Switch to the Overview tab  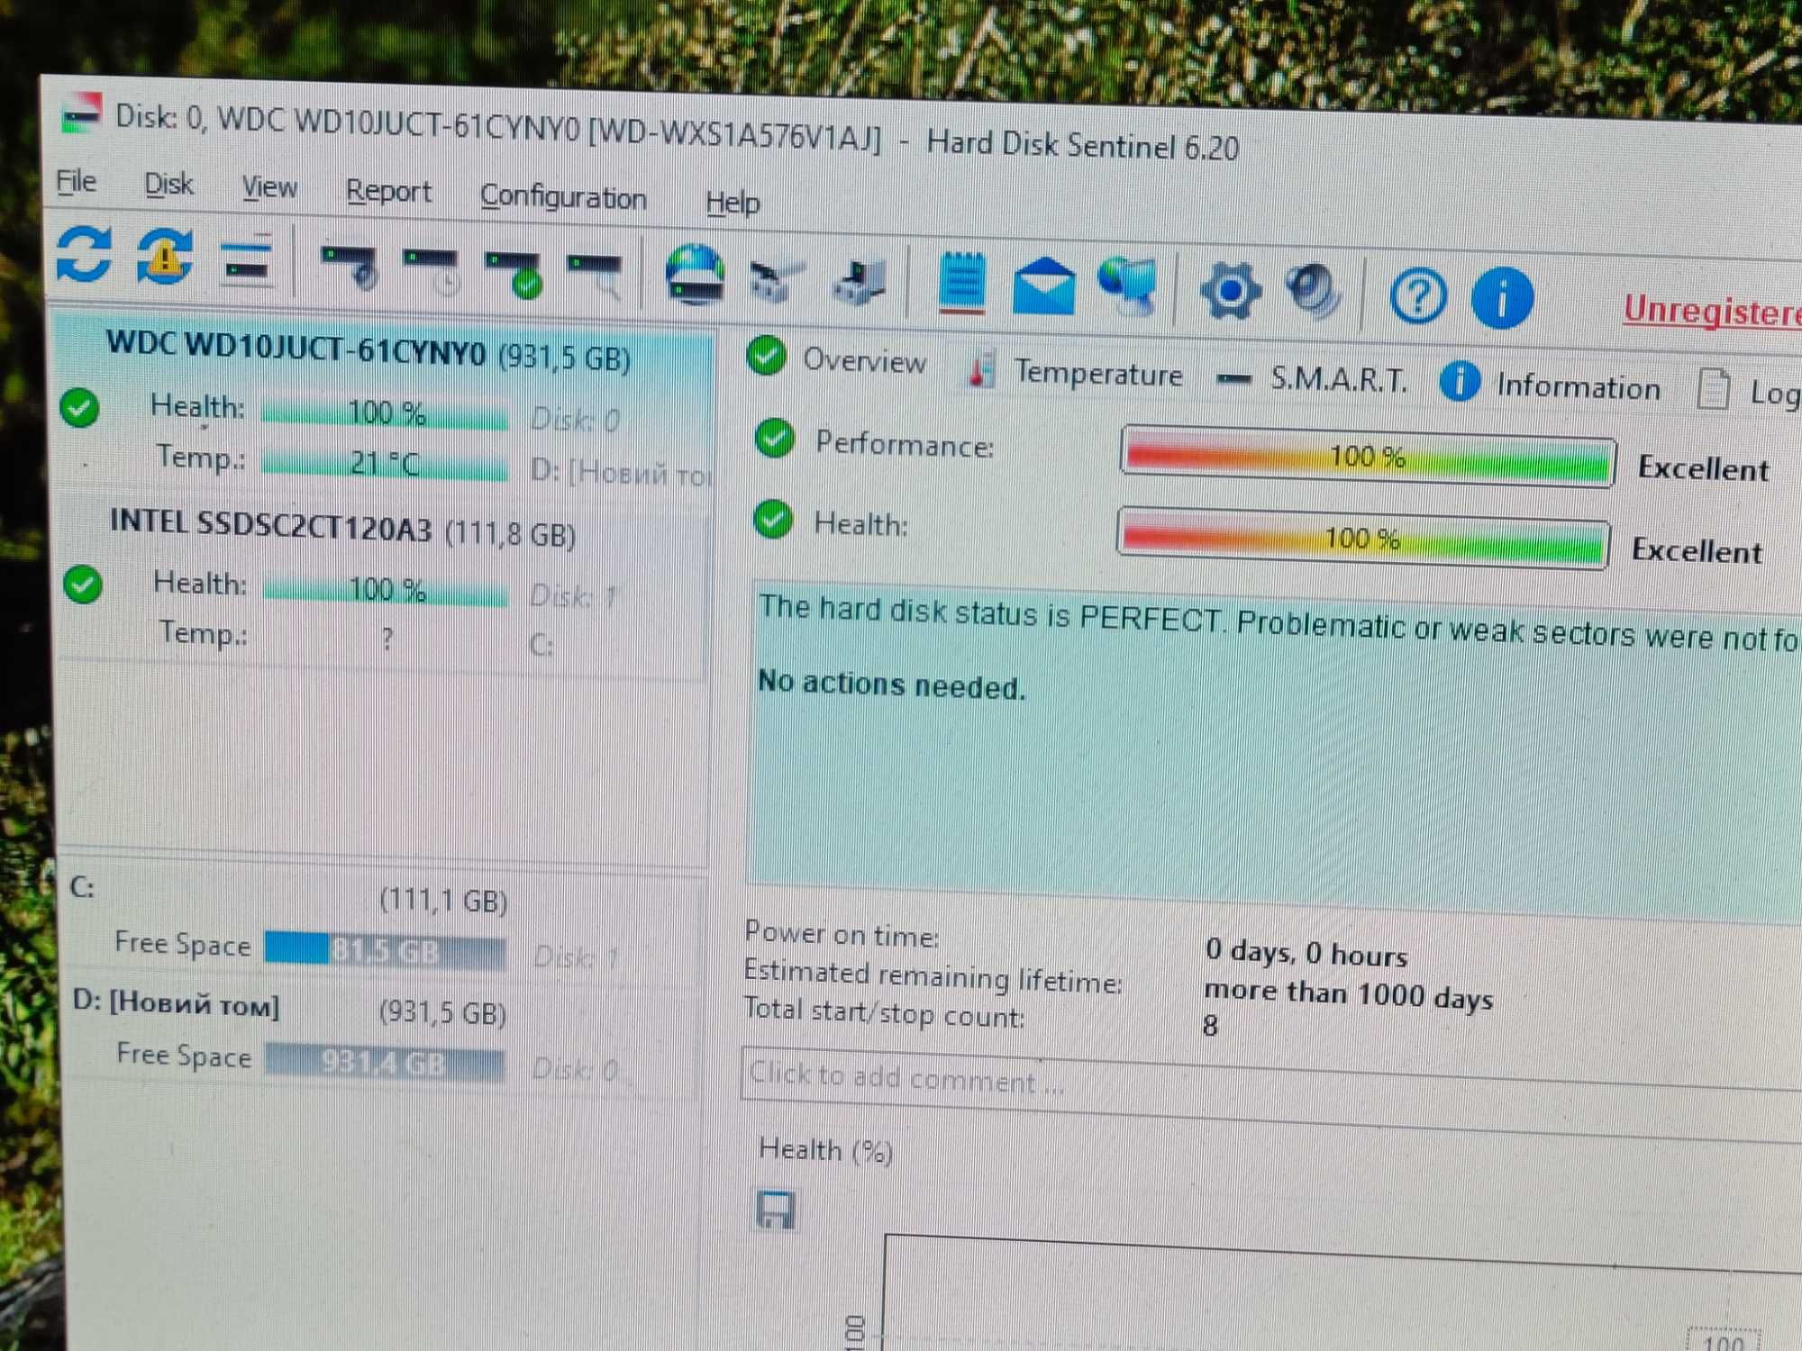click(838, 359)
